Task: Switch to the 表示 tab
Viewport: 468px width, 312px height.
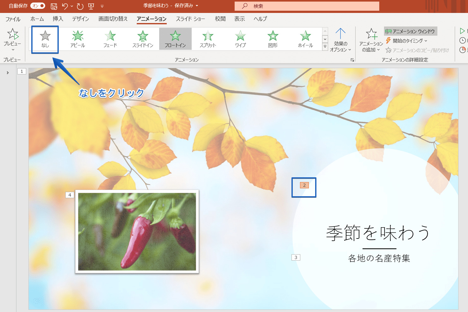Action: point(240,19)
